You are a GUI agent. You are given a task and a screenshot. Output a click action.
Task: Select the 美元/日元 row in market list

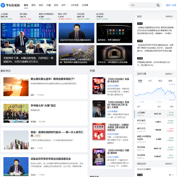155,130
